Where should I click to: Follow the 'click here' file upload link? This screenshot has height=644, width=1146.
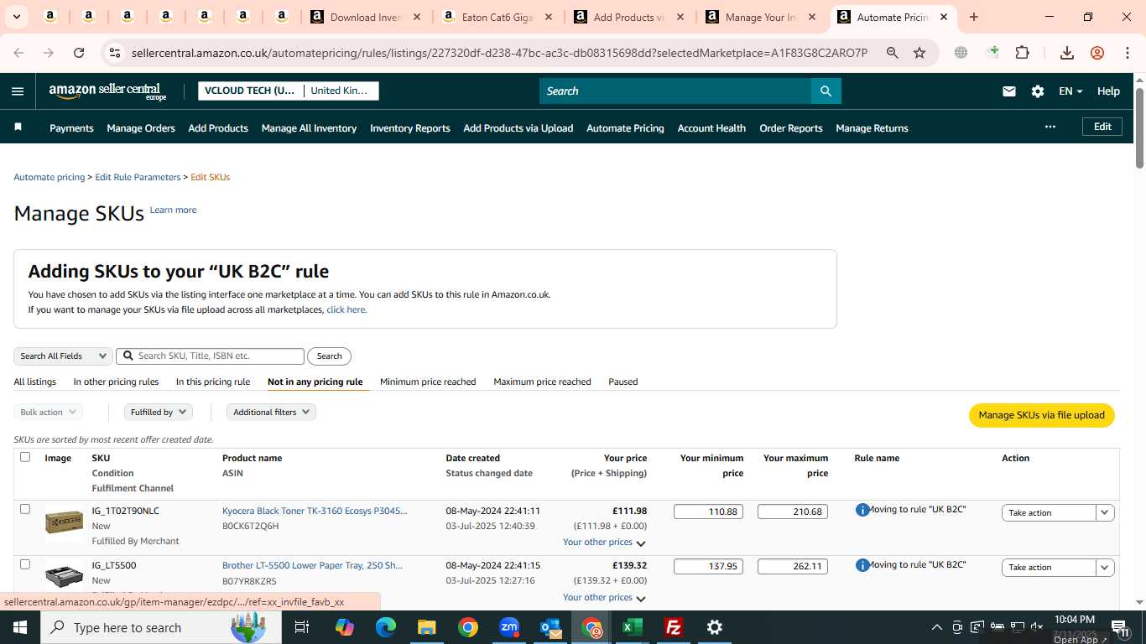point(346,309)
